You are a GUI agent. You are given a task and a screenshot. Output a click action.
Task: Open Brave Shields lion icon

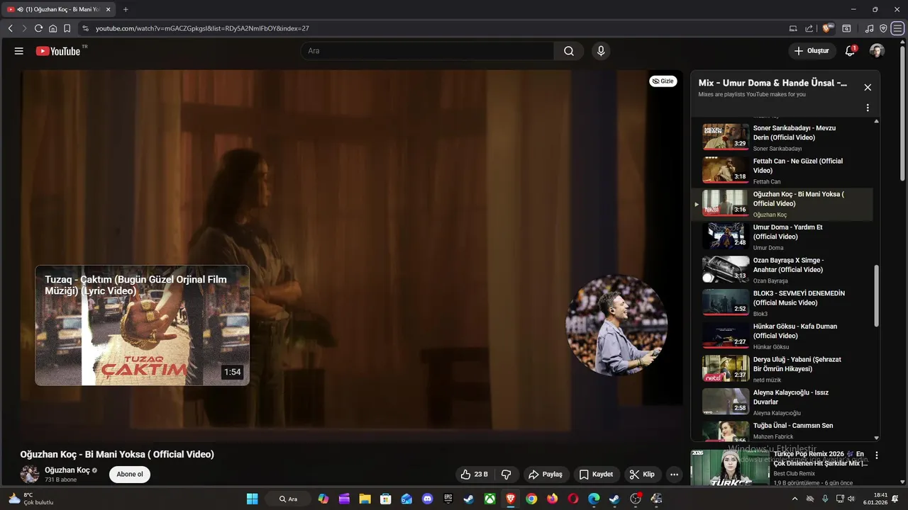pyautogui.click(x=827, y=28)
